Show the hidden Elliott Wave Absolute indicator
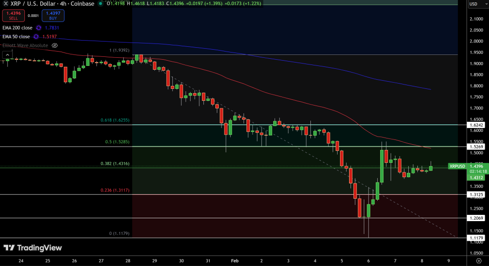 pyautogui.click(x=54, y=45)
